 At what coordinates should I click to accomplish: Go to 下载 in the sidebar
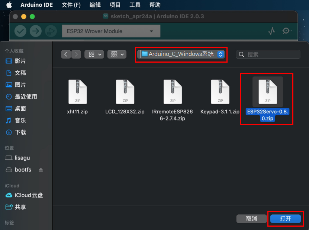20,132
